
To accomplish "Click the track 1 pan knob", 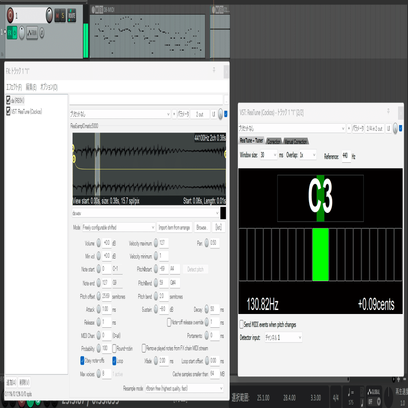I will coord(22,32).
